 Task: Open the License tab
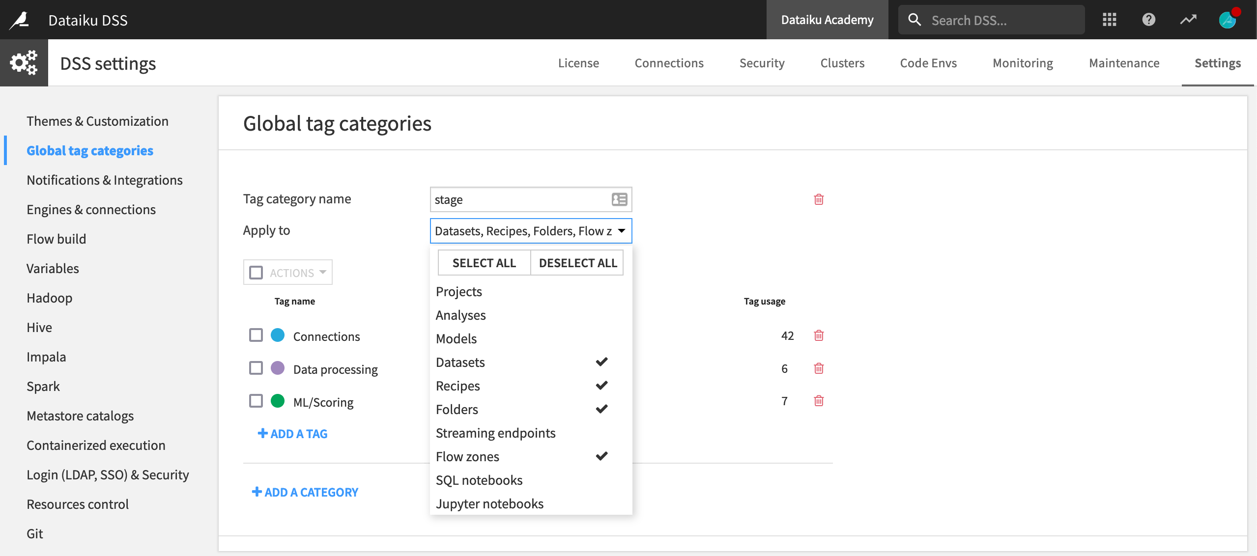click(578, 63)
